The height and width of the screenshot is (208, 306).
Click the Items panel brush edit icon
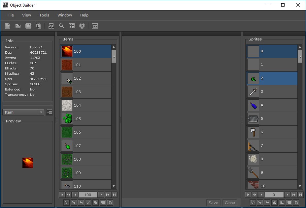[88, 203]
